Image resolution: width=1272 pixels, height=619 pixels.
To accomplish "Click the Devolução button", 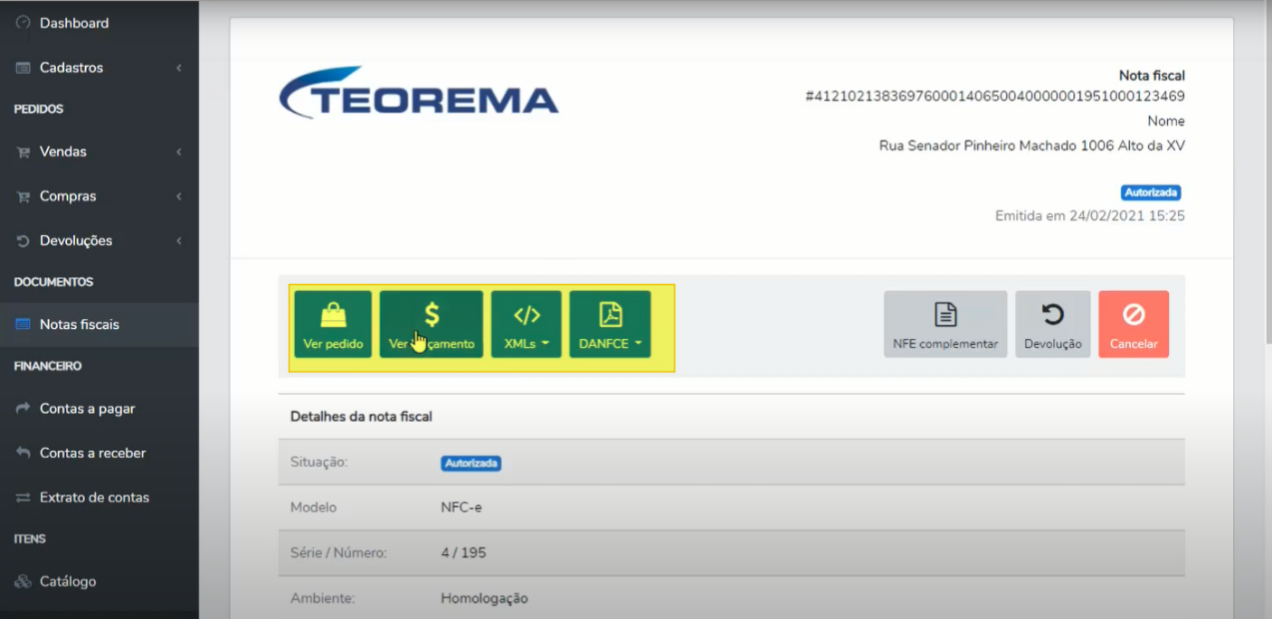I will [1053, 324].
